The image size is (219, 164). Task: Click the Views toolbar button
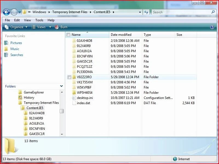pyautogui.click(x=39, y=27)
